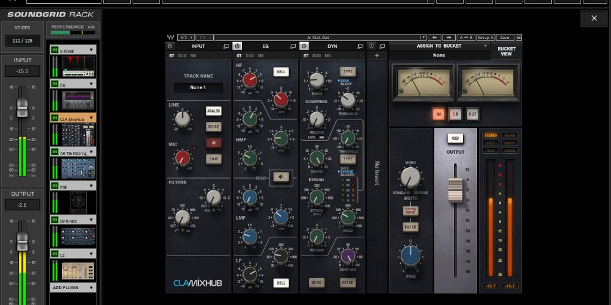Open the CLA MixHub slot dropdown

pyautogui.click(x=91, y=118)
